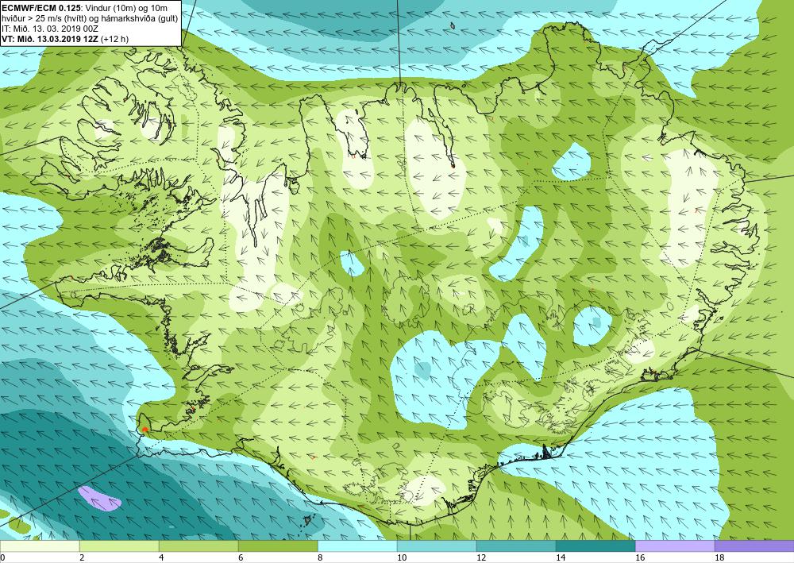Click the legend scale label '14'
The height and width of the screenshot is (563, 794).
click(x=561, y=558)
